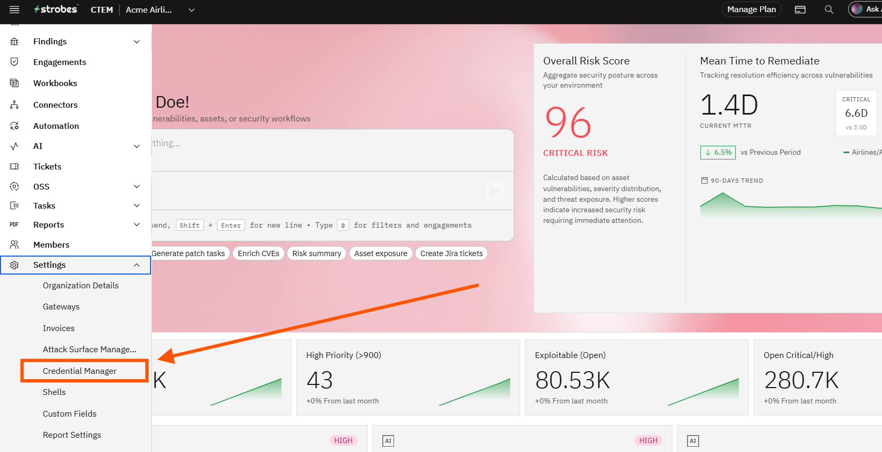Click the Automation sidebar icon
The image size is (882, 452).
tap(14, 126)
